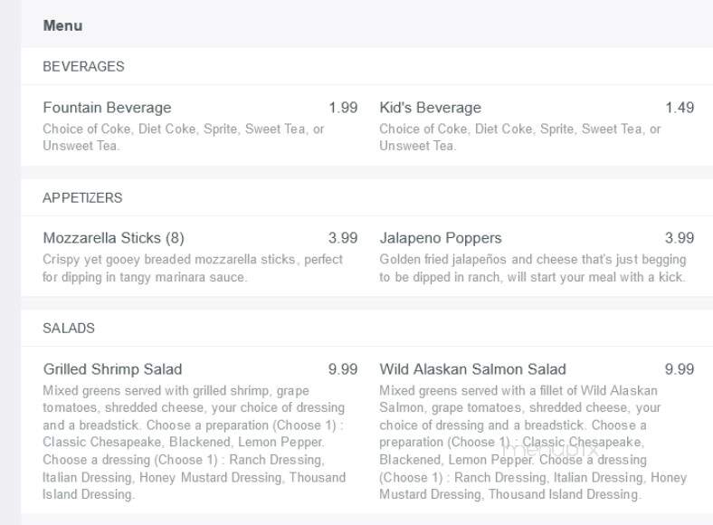Click Grilled Shrimp Salad 9.99 price
This screenshot has height=525, width=713.
(x=343, y=369)
